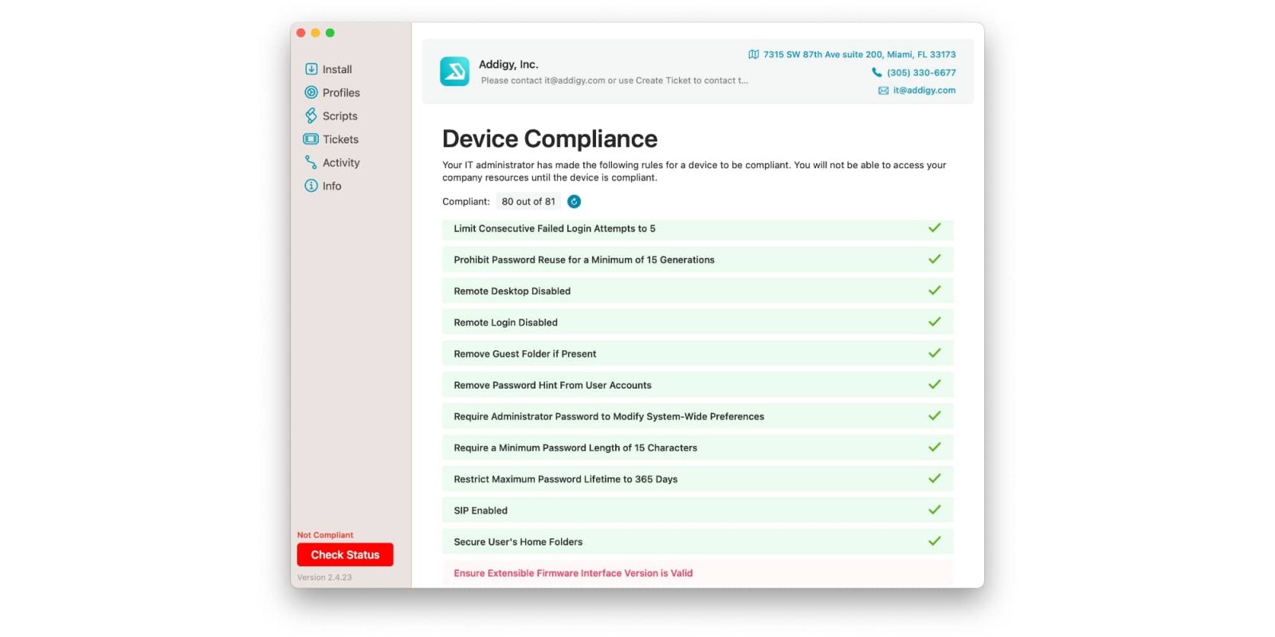Click the Scripts icon in sidebar

311,115
